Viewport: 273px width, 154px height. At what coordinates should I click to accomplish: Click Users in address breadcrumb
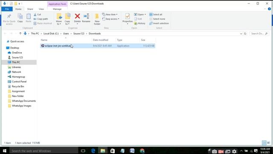(x=66, y=33)
